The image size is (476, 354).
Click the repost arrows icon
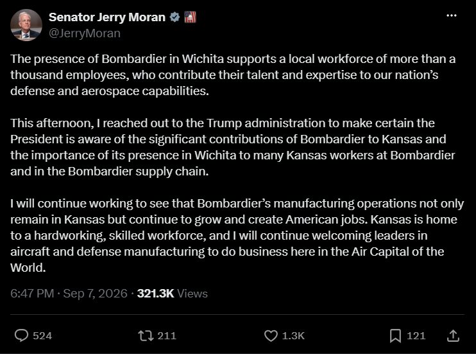pyautogui.click(x=146, y=336)
